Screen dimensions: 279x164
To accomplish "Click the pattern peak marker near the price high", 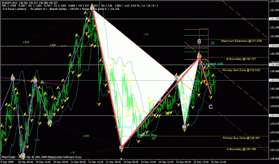I will click(92, 8).
